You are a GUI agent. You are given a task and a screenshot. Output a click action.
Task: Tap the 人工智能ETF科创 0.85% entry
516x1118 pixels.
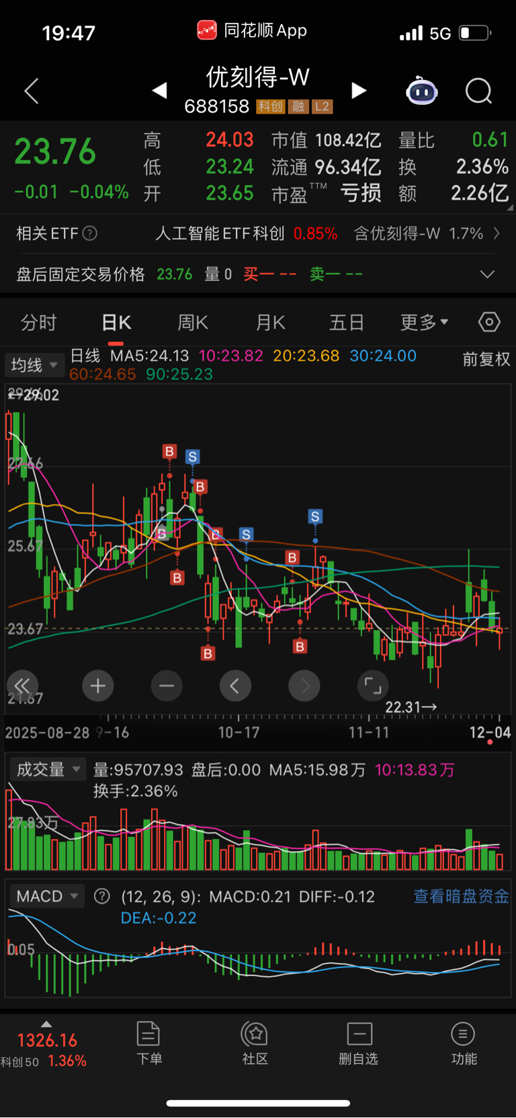tap(246, 233)
